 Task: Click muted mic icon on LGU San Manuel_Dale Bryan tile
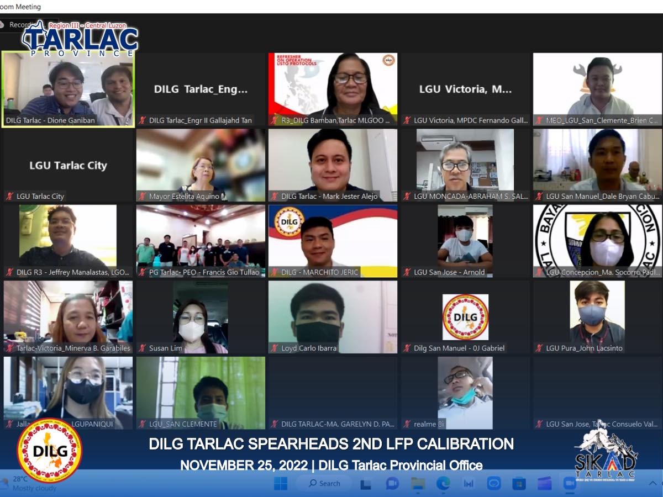(539, 196)
